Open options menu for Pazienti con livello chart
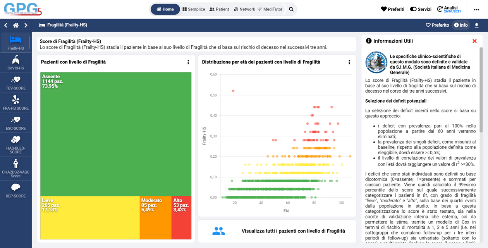The image size is (488, 248). [188, 62]
